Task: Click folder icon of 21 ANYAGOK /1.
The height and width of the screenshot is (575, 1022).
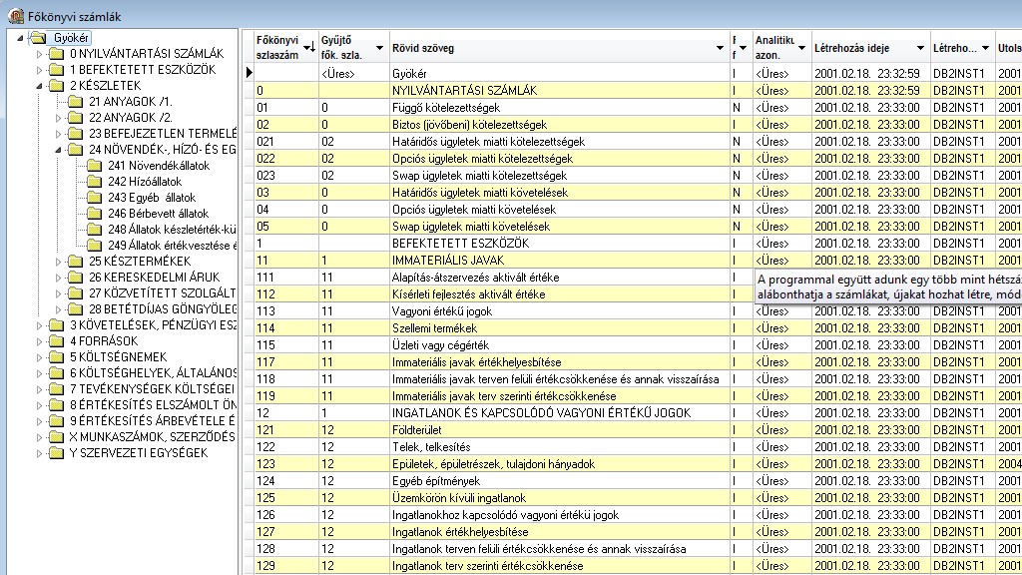Action: [76, 102]
